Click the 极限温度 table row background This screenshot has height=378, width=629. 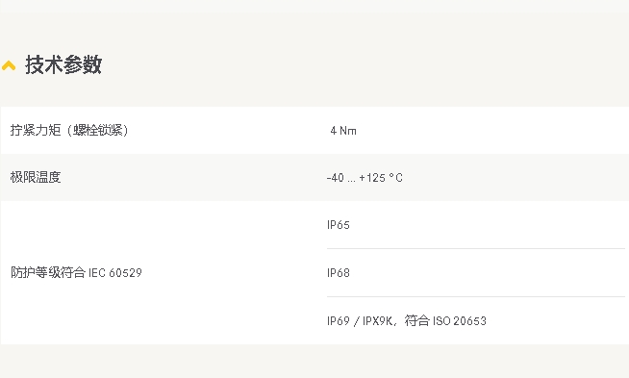314,177
